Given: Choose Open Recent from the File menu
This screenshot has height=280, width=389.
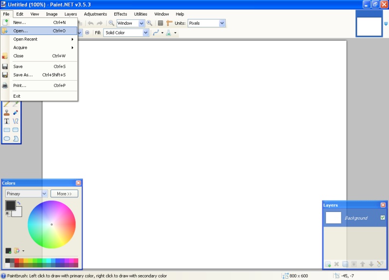Looking at the screenshot, I should pos(25,39).
